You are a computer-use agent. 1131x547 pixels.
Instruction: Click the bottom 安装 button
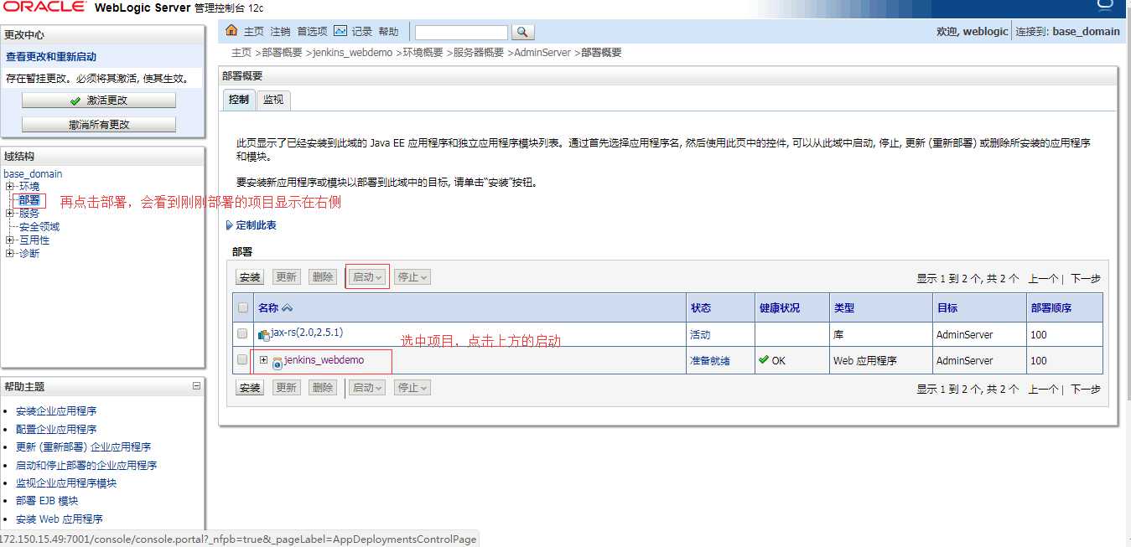tap(250, 387)
